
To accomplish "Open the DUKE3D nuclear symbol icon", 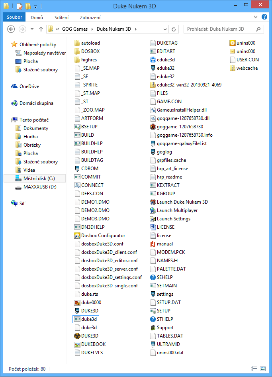I will [77, 336].
